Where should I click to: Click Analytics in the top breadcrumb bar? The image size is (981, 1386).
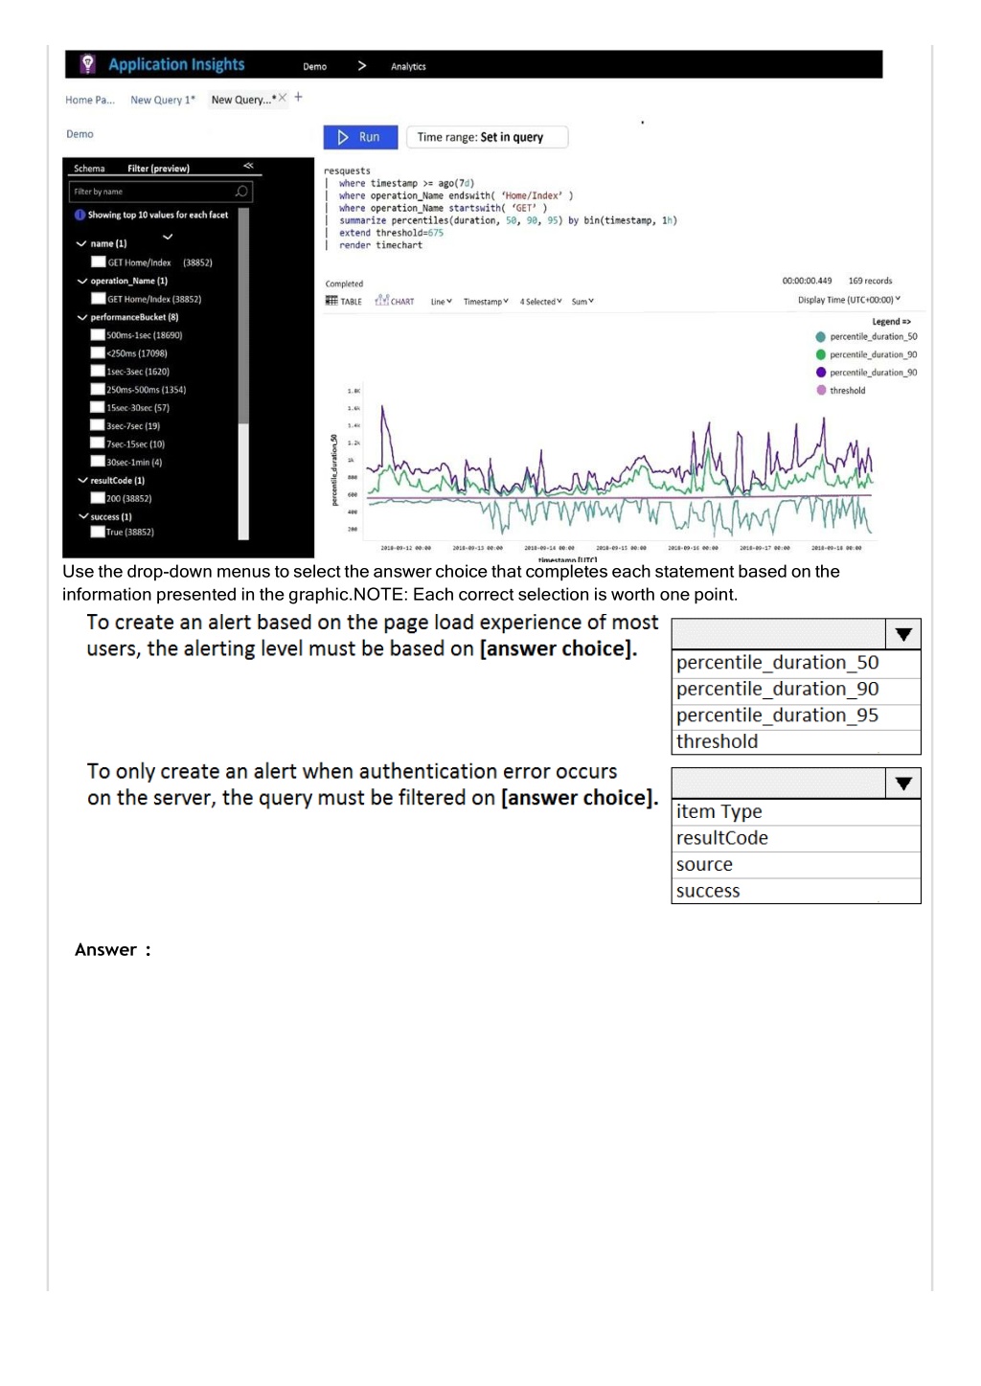(408, 67)
